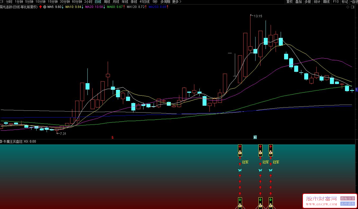Image resolution: width=358 pixels, height=209 pixels.
Task: Select the 周线 weekly tab
Action: [x=107, y=2]
